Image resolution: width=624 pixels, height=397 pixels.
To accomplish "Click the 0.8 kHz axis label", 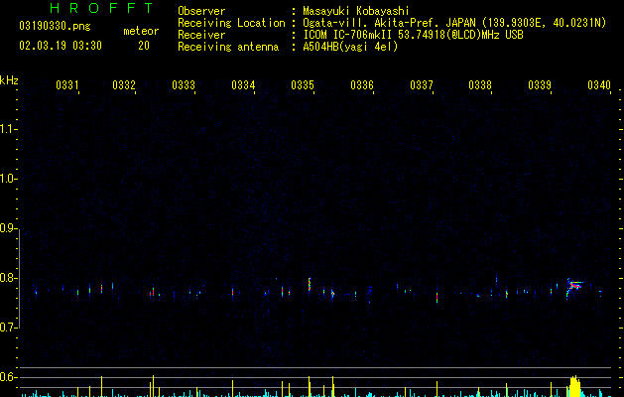I will click(8, 278).
